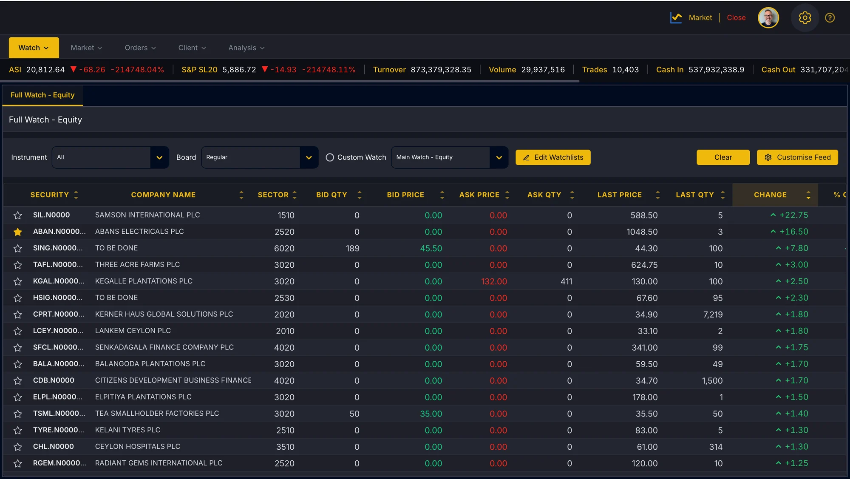Unfavorite the ABAN.N0000 star
The image size is (850, 479).
17,232
